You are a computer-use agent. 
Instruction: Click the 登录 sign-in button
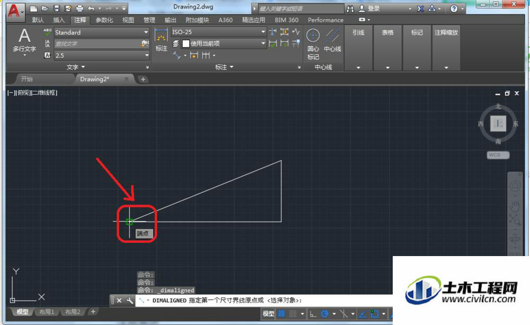coord(370,9)
